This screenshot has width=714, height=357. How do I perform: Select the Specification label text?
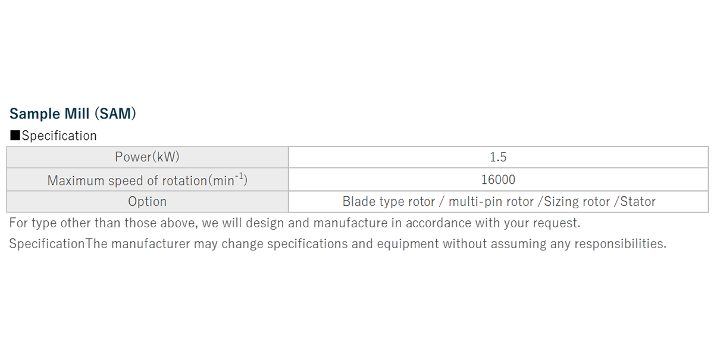coord(59,136)
